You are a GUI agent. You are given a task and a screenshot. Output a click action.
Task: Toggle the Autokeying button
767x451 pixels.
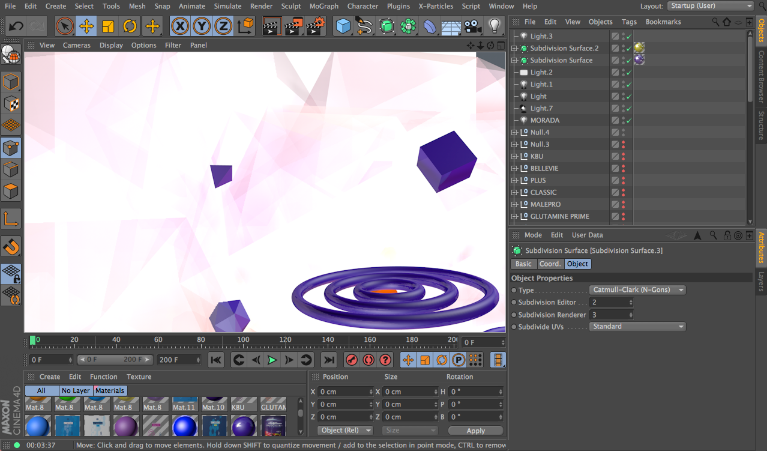(368, 360)
